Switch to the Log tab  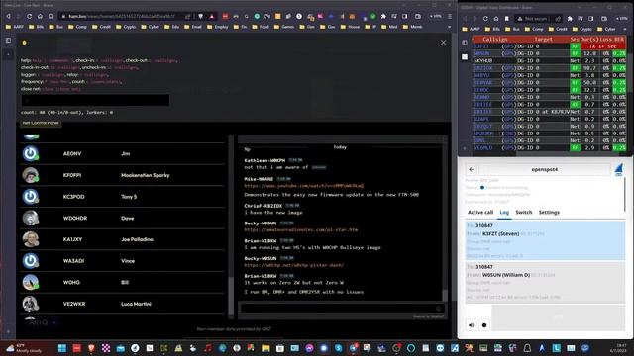504,213
